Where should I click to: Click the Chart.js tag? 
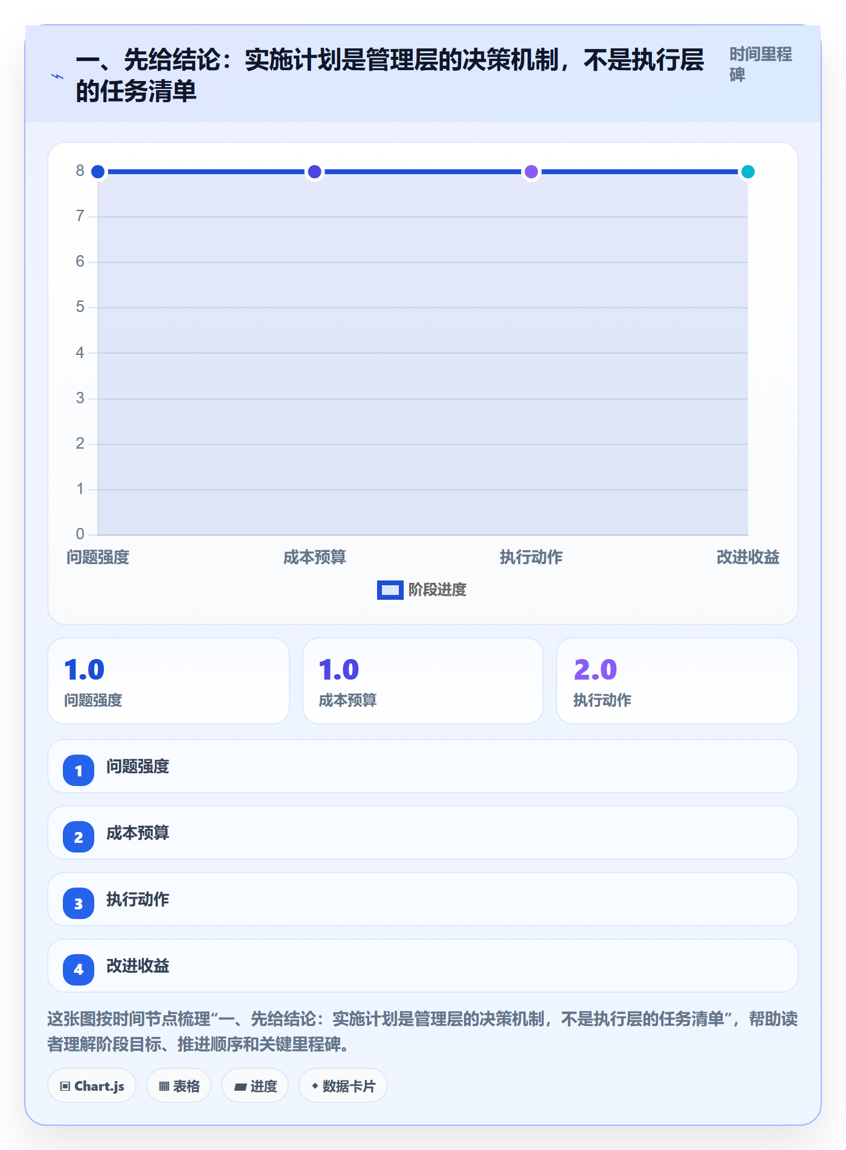92,1086
